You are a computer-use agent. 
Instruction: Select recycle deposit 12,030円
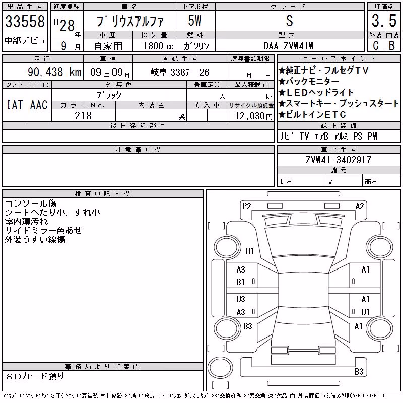point(253,116)
